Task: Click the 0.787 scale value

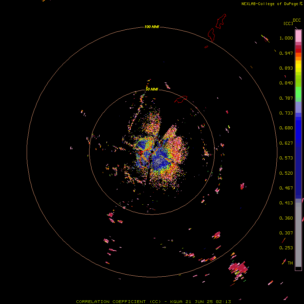Action: coord(286,98)
